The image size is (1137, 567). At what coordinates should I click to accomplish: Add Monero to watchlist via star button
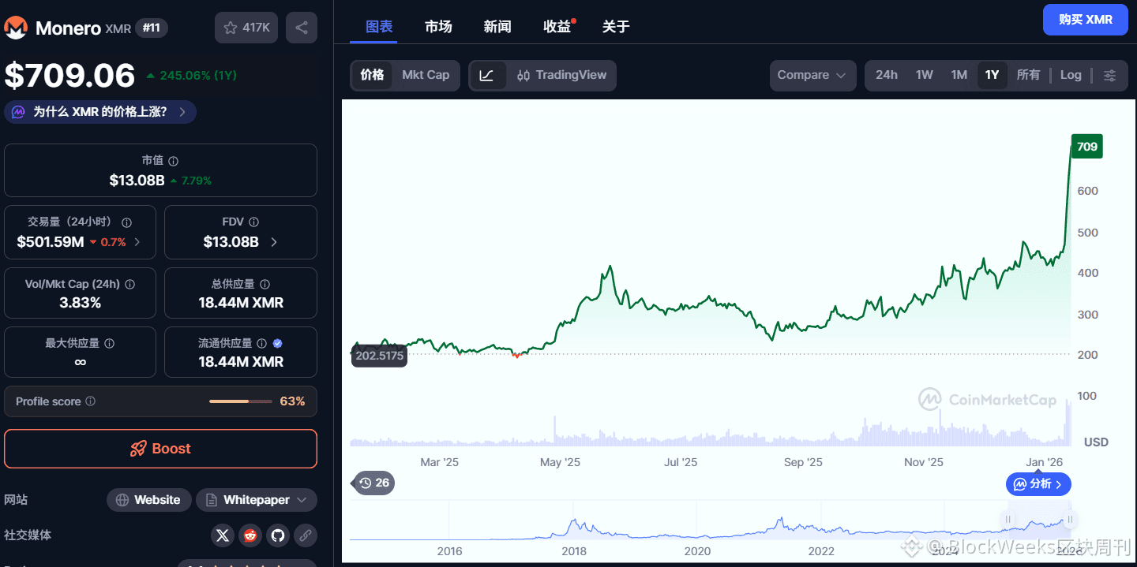(246, 28)
